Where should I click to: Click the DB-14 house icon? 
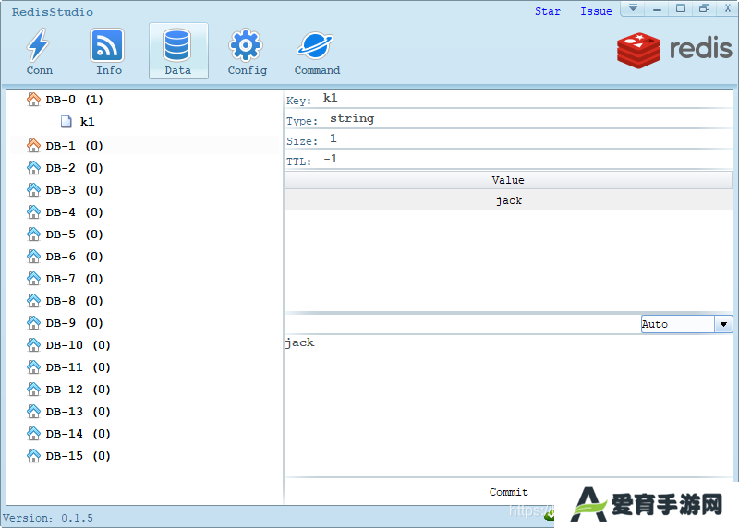pyautogui.click(x=33, y=433)
